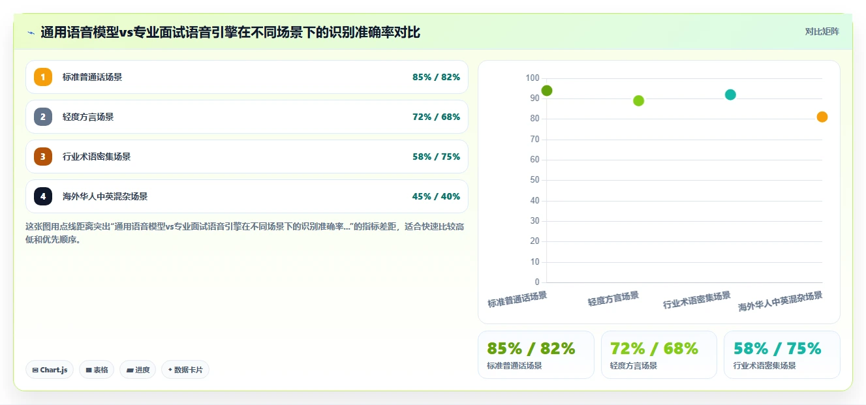Click the 58% / 75% value in the list

click(436, 157)
